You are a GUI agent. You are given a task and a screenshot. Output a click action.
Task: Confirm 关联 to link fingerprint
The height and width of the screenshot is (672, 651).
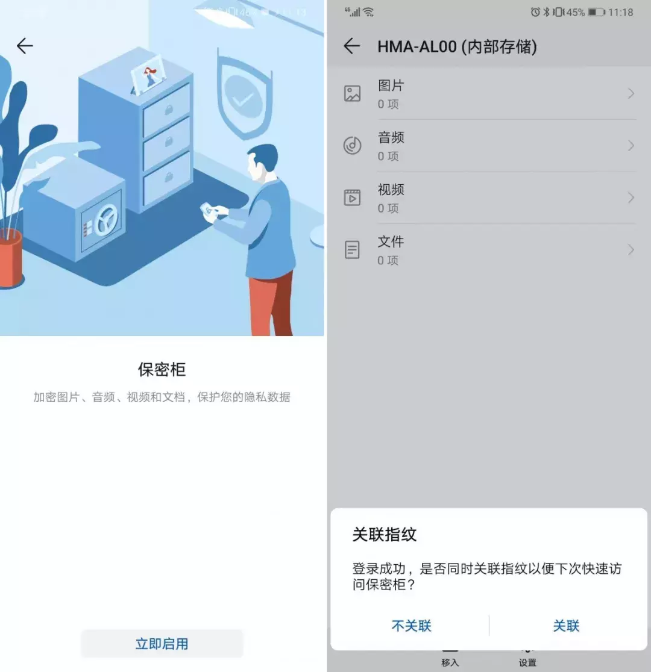566,626
